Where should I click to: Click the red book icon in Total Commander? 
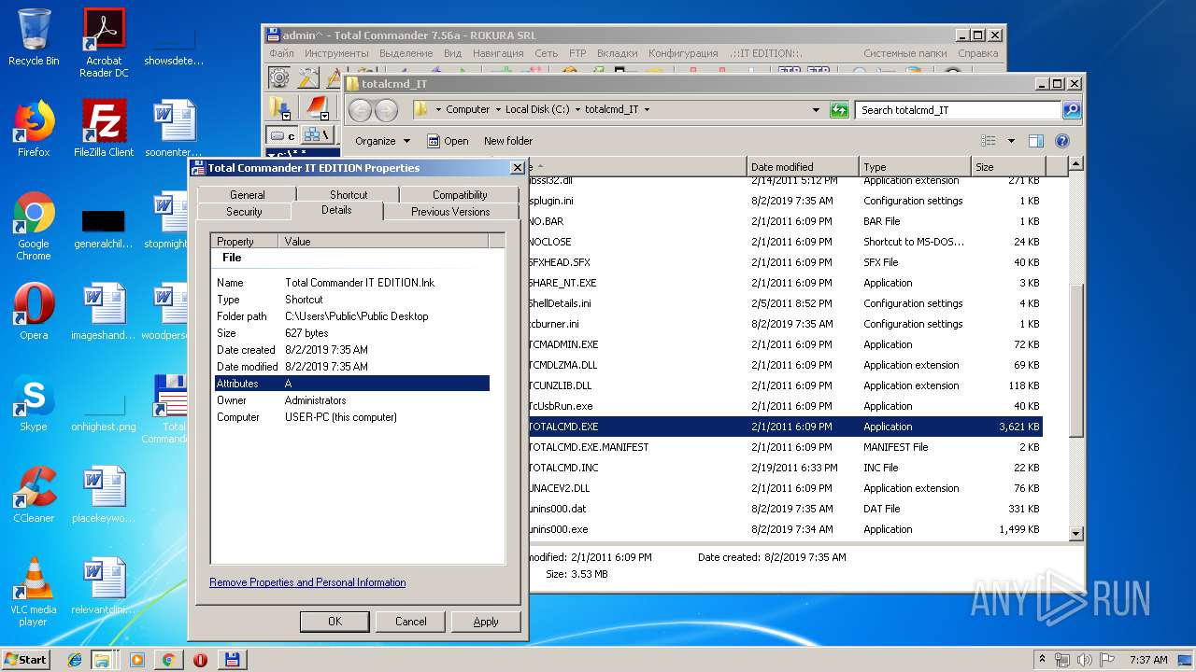point(318,107)
